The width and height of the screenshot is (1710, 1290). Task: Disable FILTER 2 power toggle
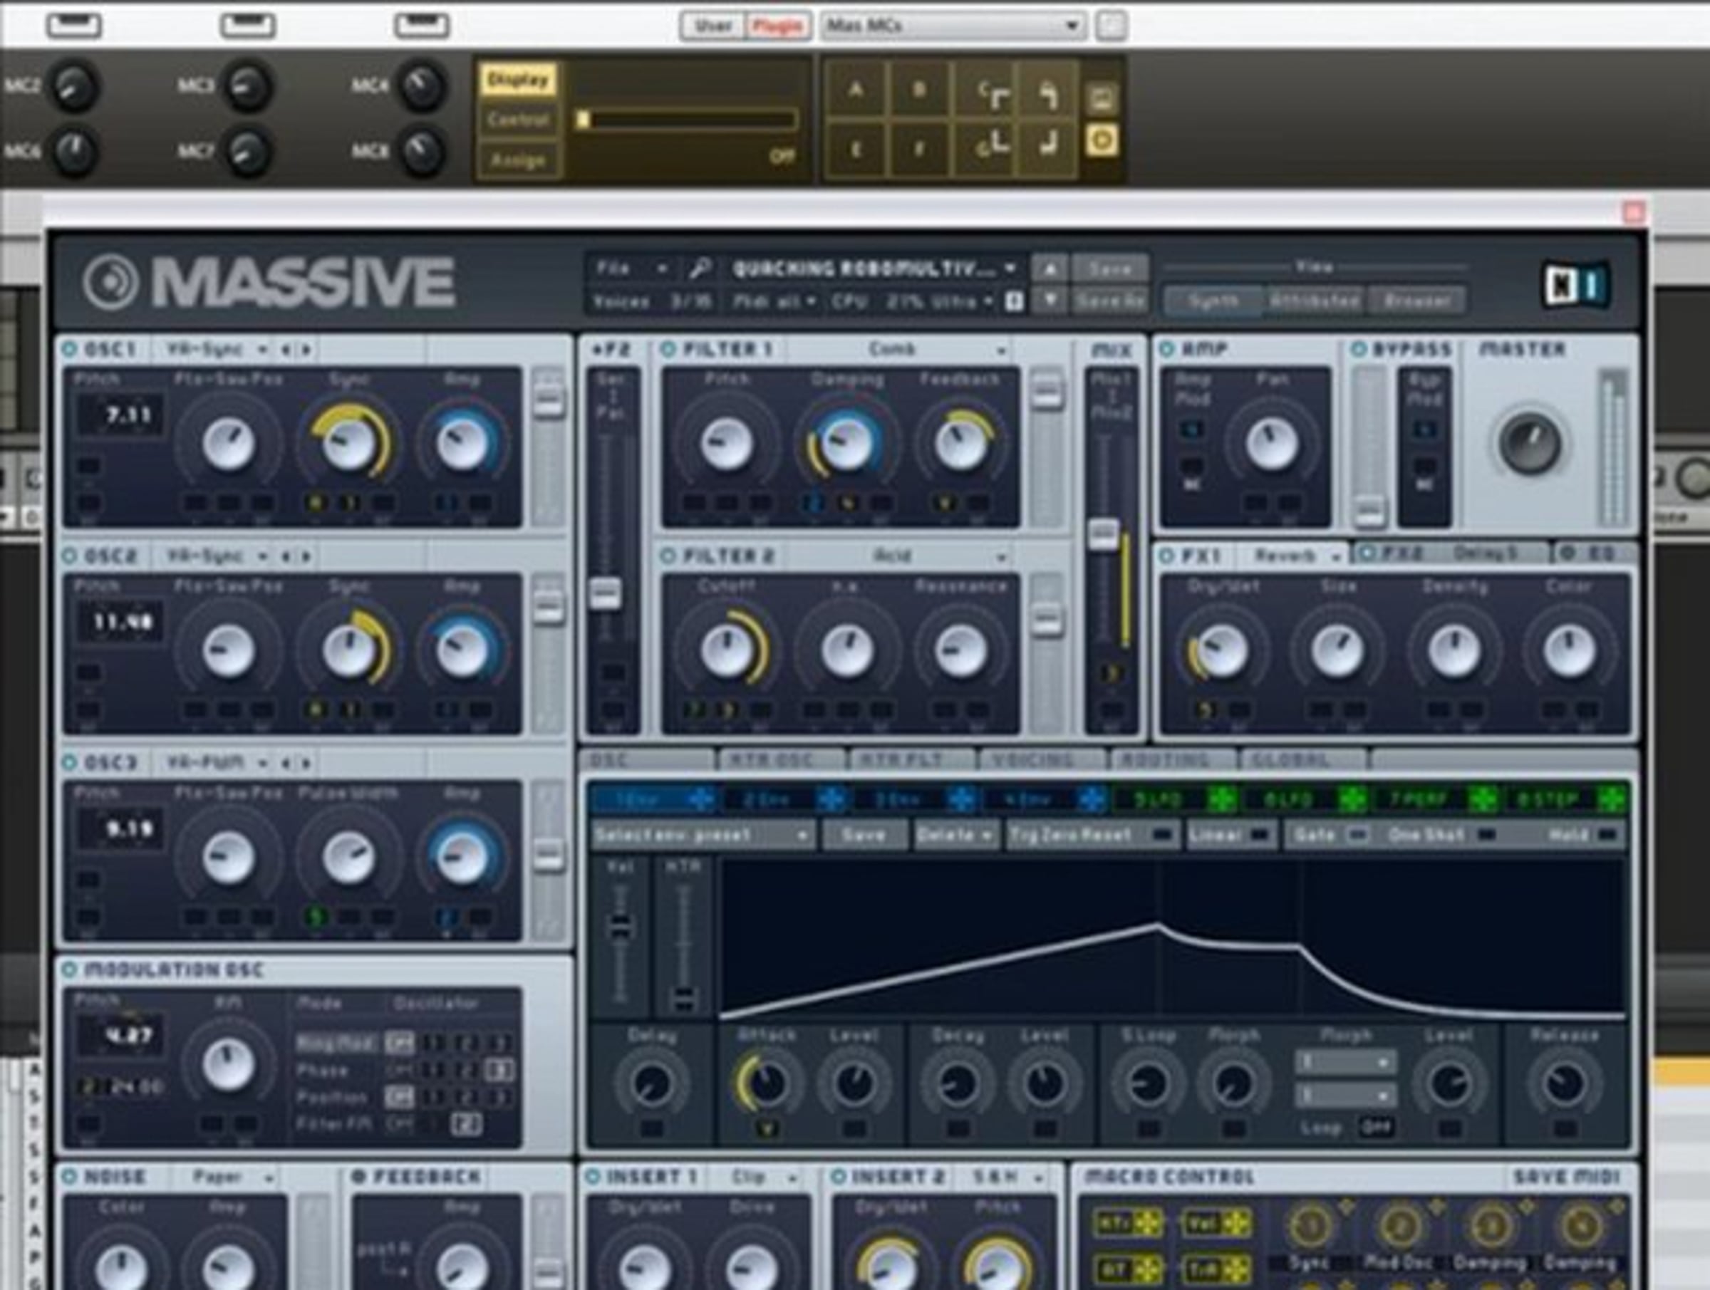click(667, 556)
